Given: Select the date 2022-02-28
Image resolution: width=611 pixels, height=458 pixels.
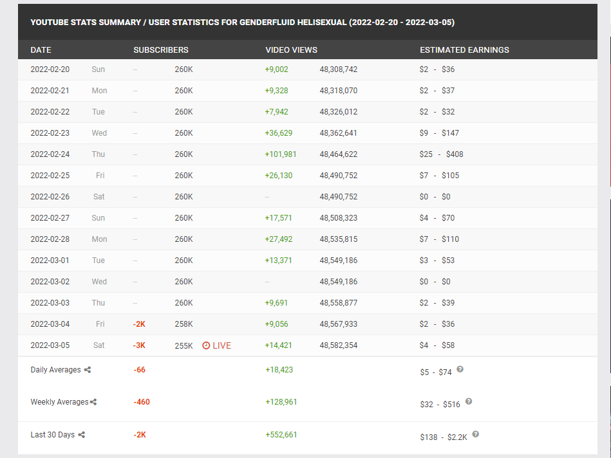Looking at the screenshot, I should (x=50, y=239).
